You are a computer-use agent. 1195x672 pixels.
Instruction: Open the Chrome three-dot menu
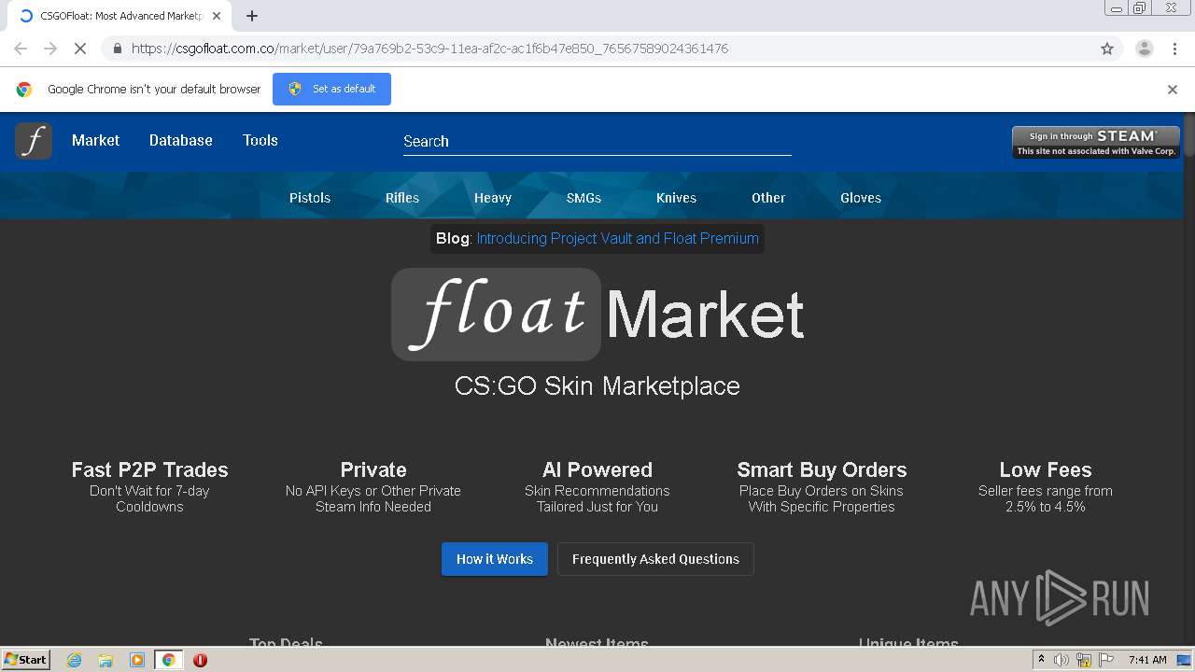[1174, 49]
